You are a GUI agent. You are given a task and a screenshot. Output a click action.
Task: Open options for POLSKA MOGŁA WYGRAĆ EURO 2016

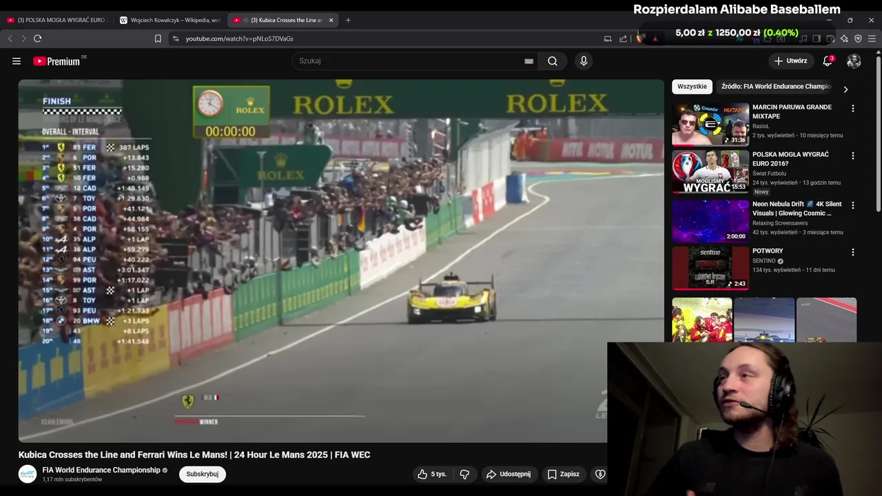pyautogui.click(x=852, y=156)
